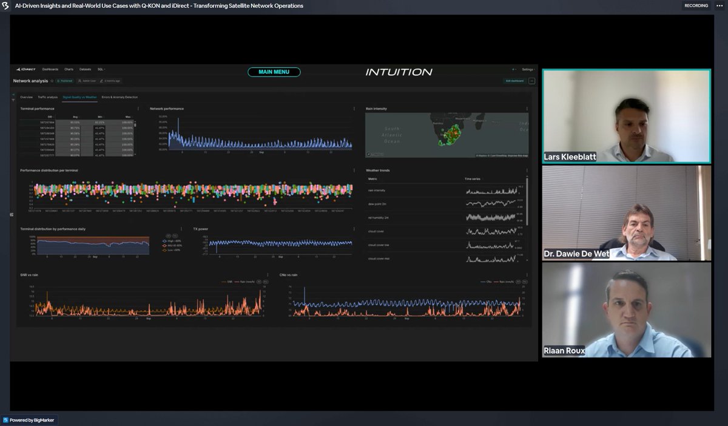Open TX power panel's three-dot menu

(354, 229)
